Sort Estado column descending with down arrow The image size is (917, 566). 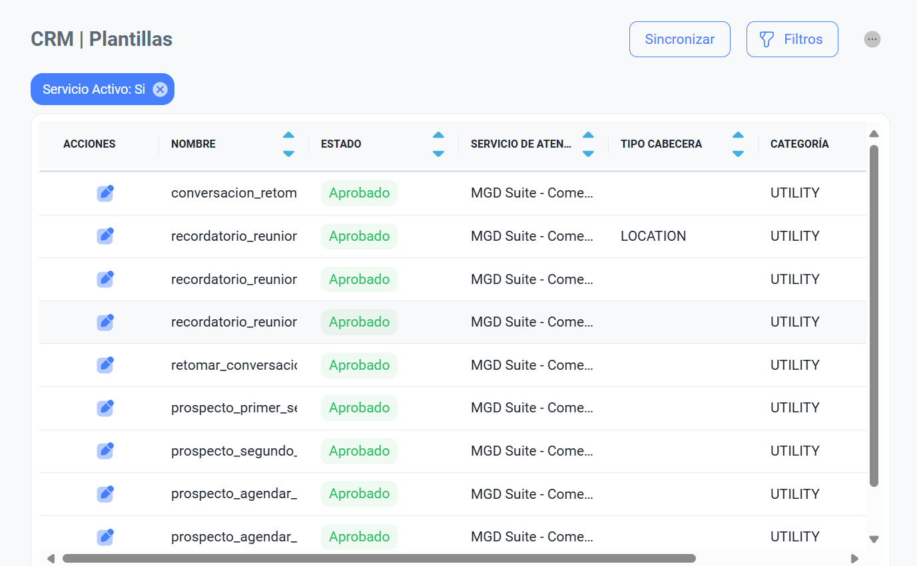438,153
